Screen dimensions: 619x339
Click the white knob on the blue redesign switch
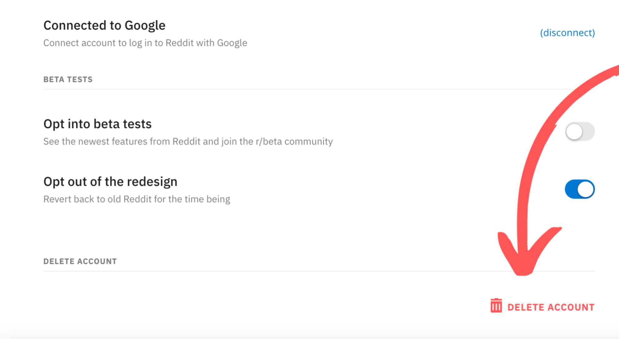[x=586, y=189]
